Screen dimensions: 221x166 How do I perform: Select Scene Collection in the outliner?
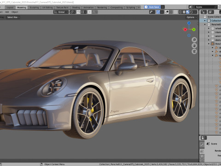click(214, 17)
